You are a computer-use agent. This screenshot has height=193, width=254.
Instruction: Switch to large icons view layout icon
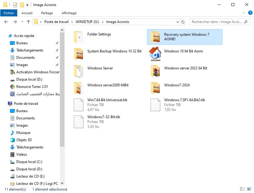point(249,189)
